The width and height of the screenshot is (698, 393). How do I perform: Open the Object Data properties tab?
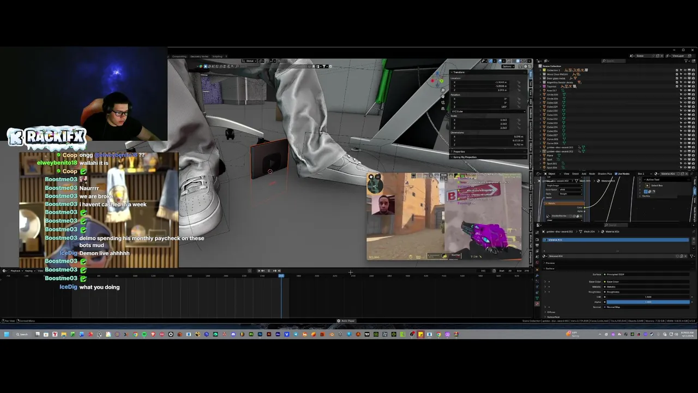click(x=537, y=298)
